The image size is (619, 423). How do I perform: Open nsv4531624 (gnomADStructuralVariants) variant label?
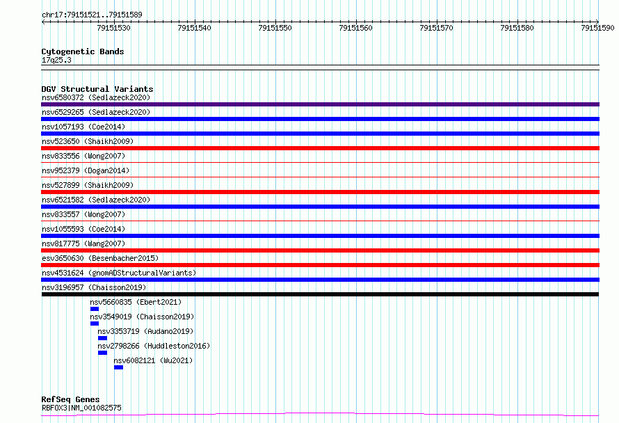(119, 273)
